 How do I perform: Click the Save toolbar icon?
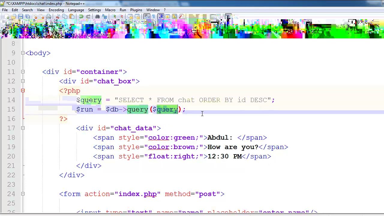point(20,16)
